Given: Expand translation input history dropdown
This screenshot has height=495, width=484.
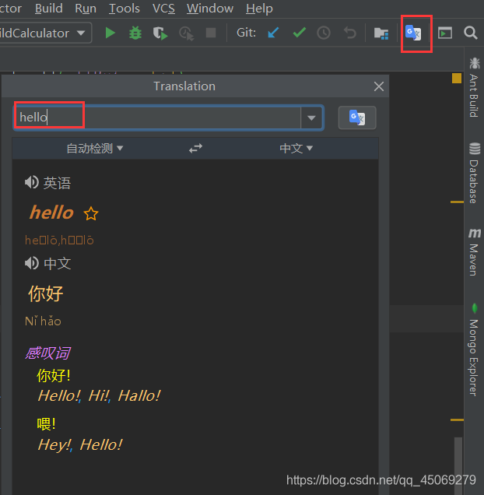Looking at the screenshot, I should (311, 118).
